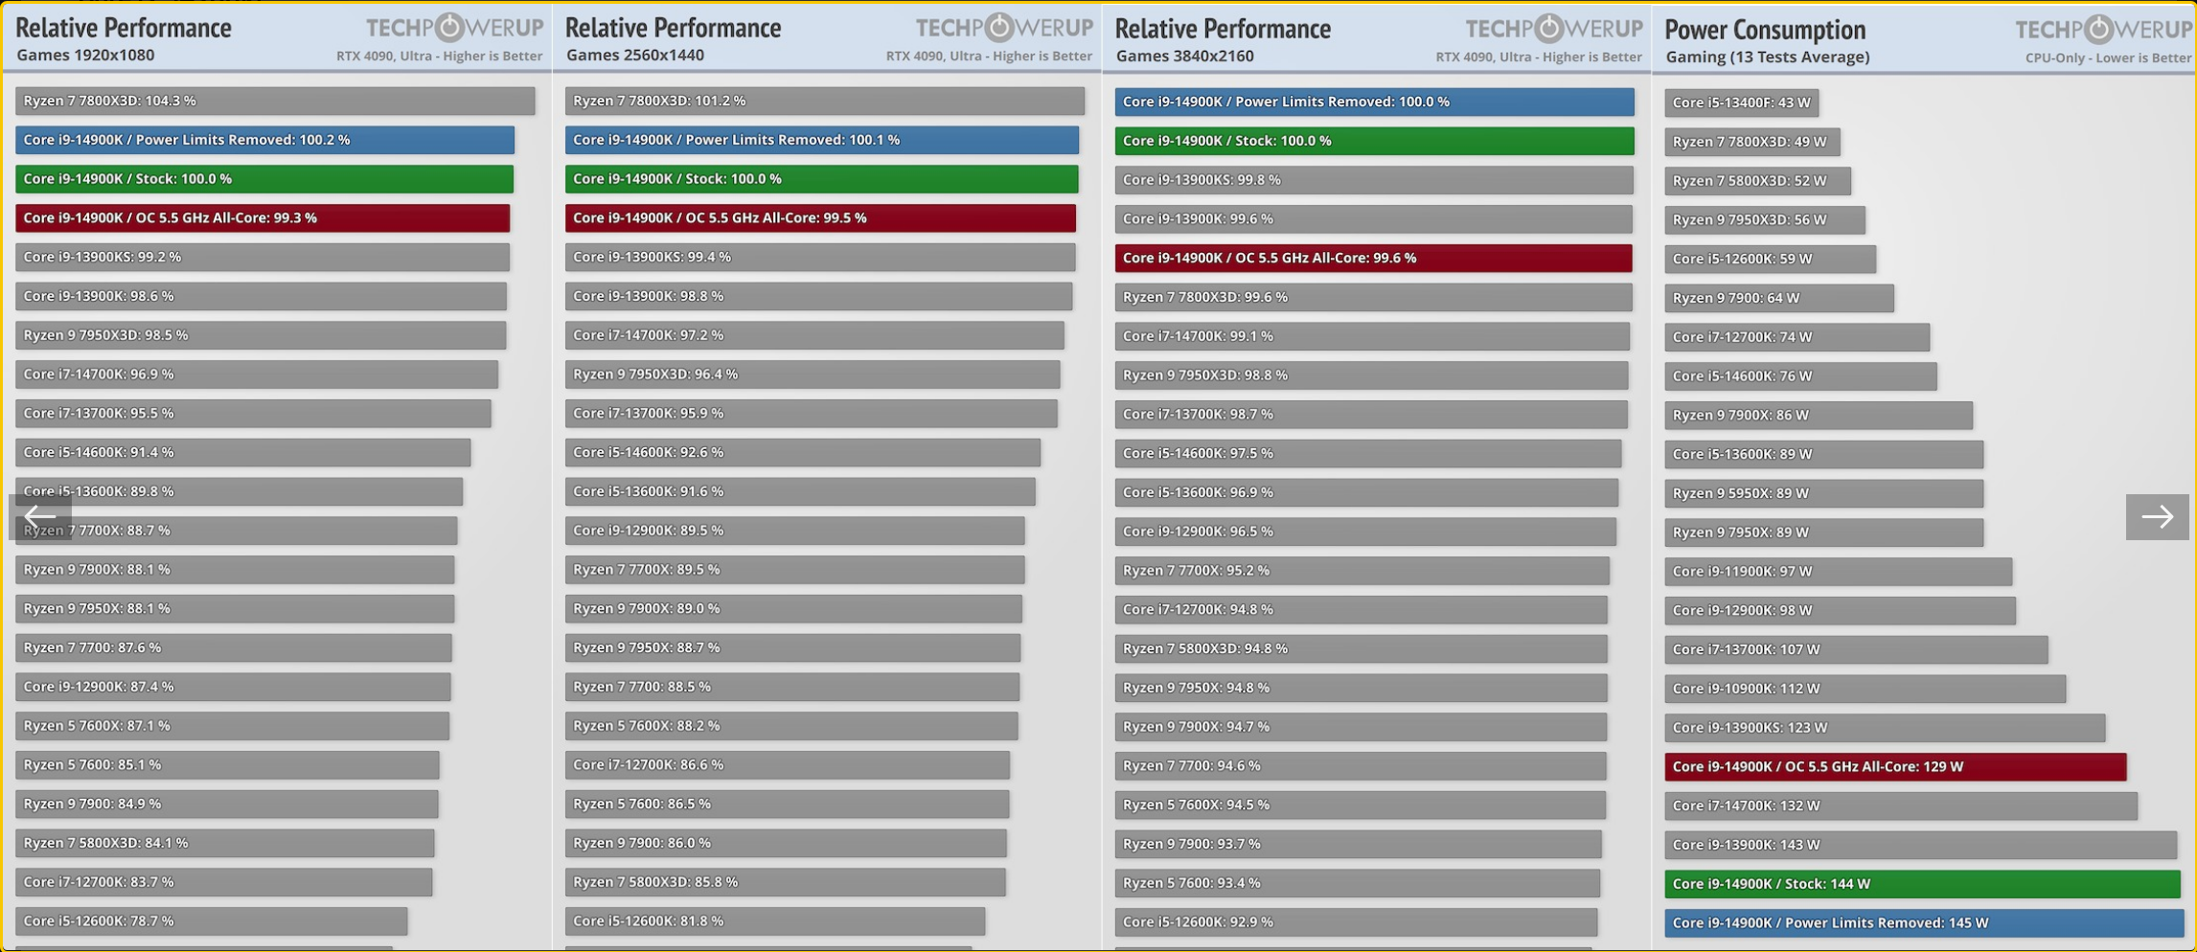Click 'Ryzen 9 7950X3D: 96.4 %' bar

point(812,374)
